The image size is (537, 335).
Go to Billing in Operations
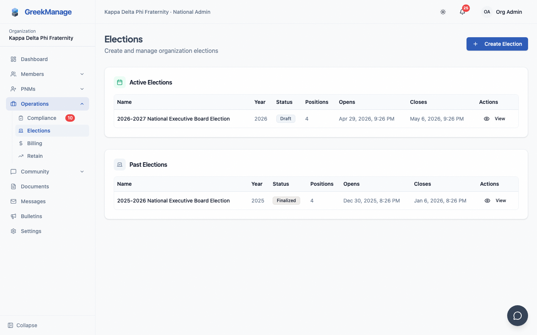[x=52, y=143]
